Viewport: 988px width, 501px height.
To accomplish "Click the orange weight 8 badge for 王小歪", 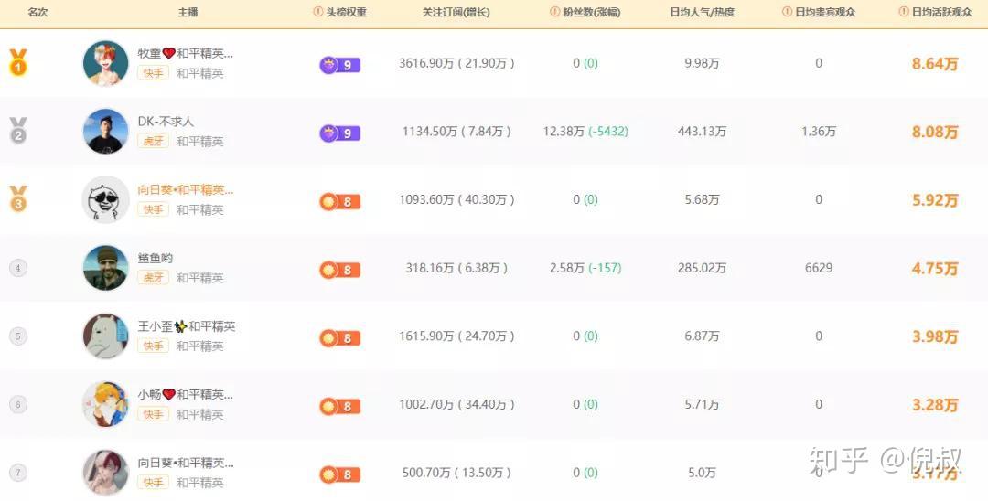I will [339, 338].
